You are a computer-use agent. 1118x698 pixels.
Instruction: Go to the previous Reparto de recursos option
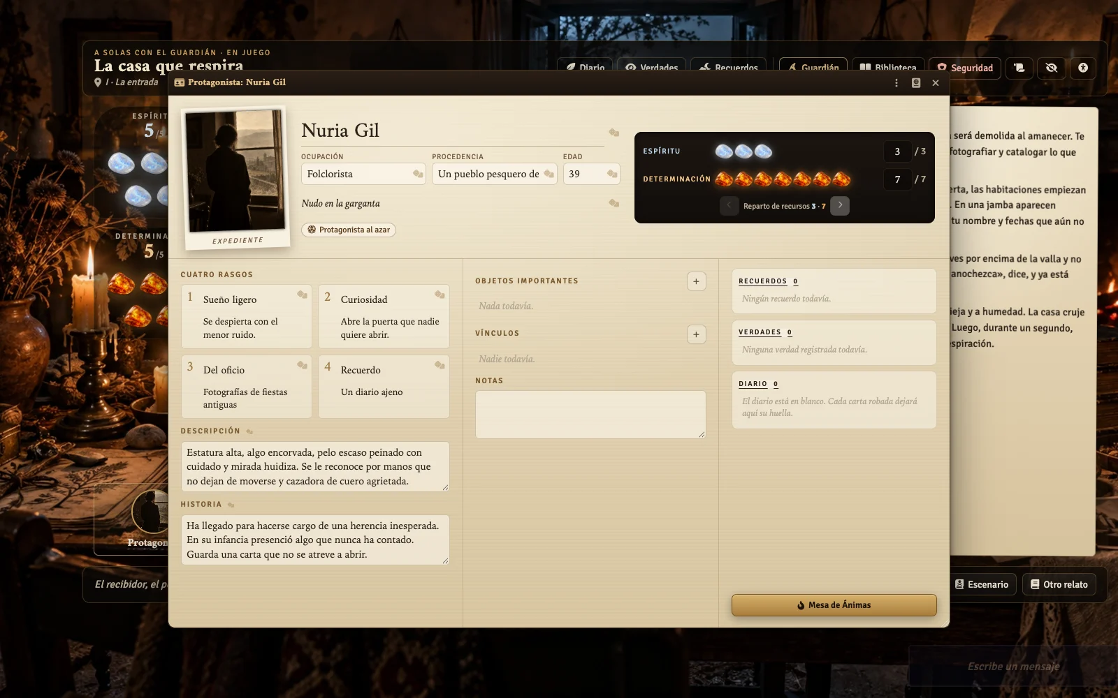(729, 206)
